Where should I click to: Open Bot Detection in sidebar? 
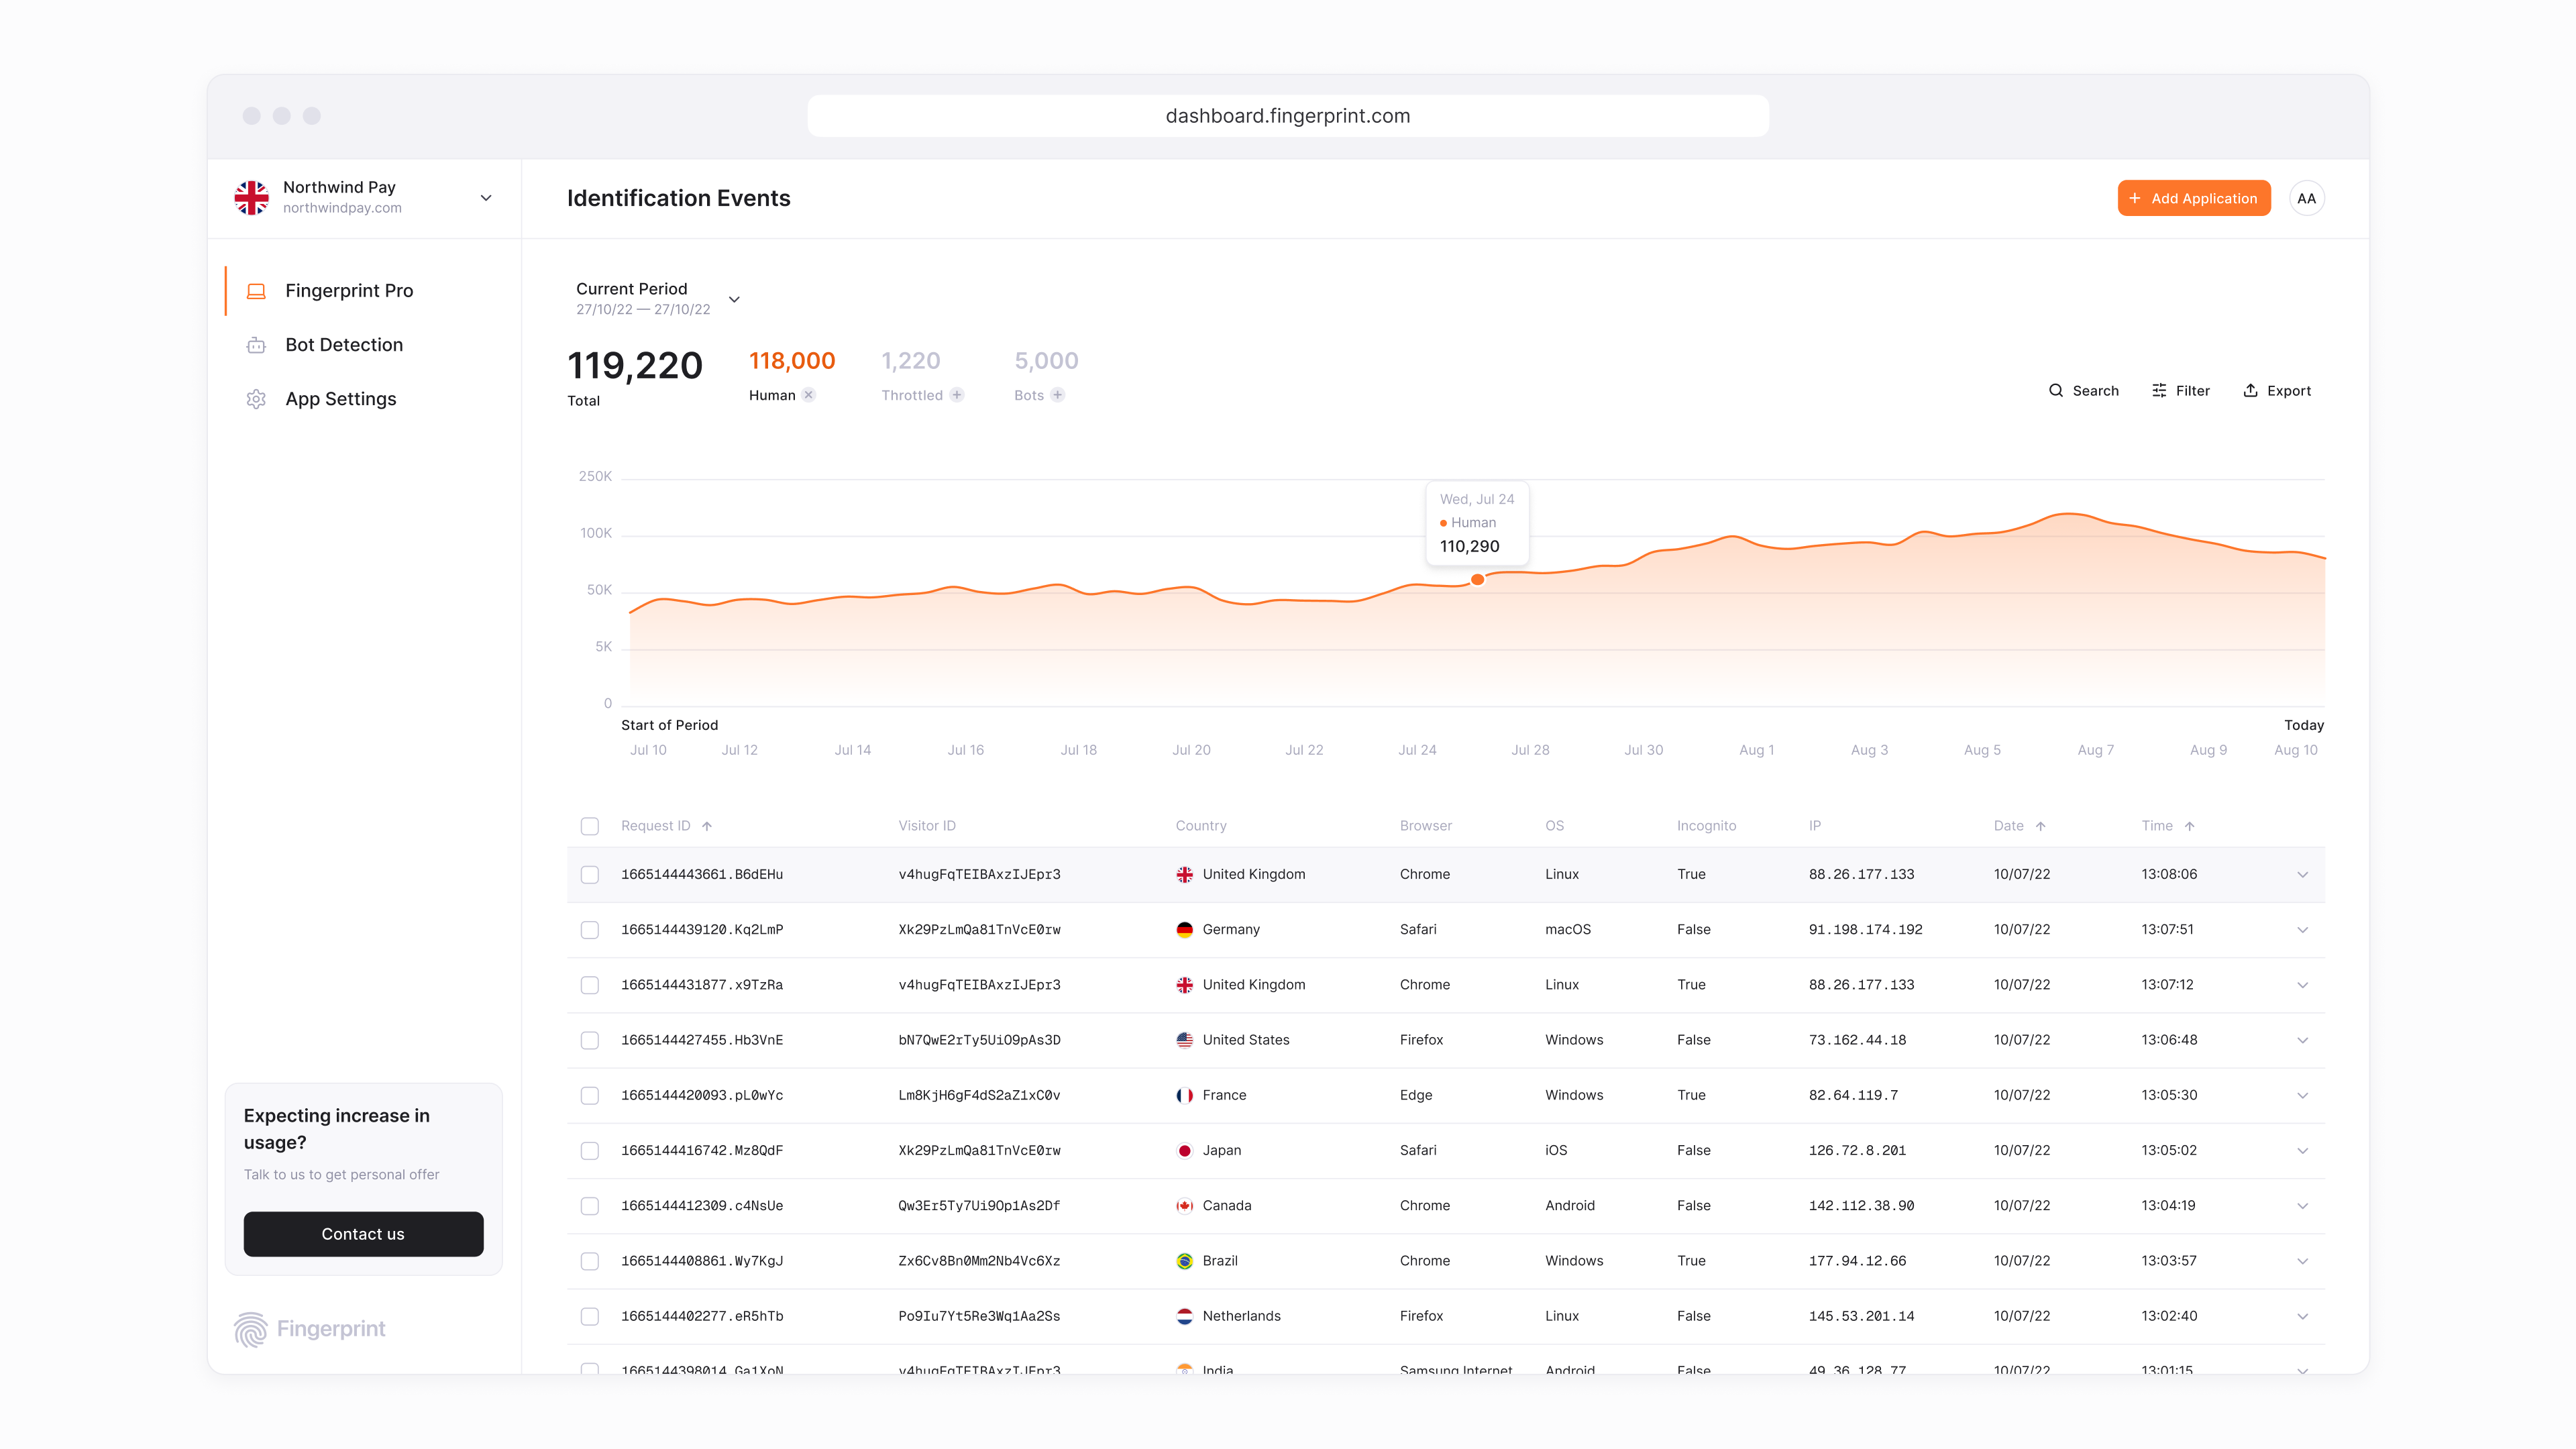click(344, 345)
